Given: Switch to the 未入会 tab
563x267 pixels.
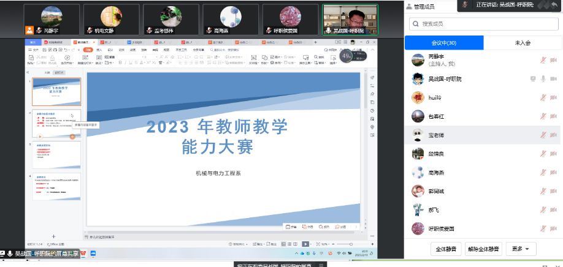Looking at the screenshot, I should [523, 43].
